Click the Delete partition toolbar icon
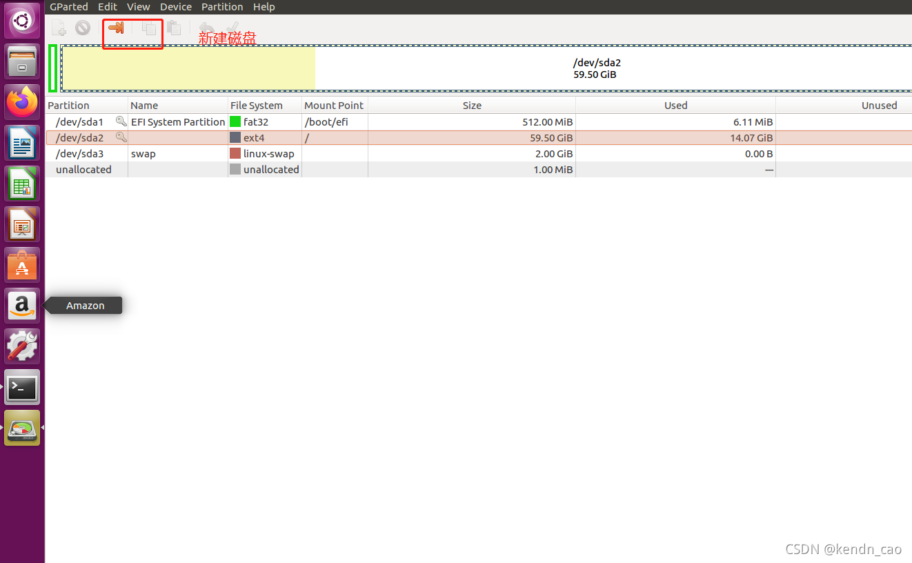Viewport: 912px width, 563px height. tap(83, 28)
